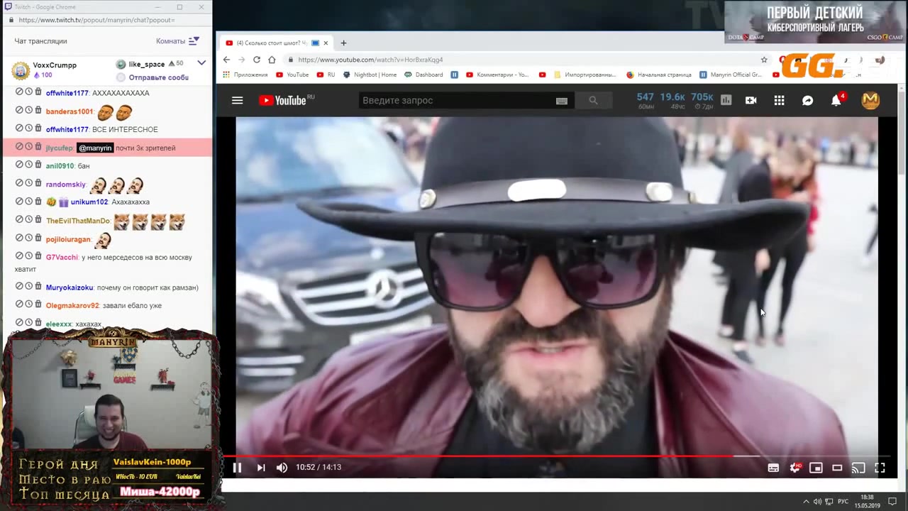Switch the РУС keyboard language indicator
This screenshot has width=908, height=511.
click(x=843, y=502)
